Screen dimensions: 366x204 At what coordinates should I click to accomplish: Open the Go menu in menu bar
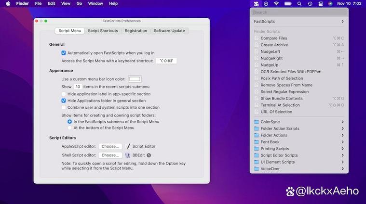[79, 3]
